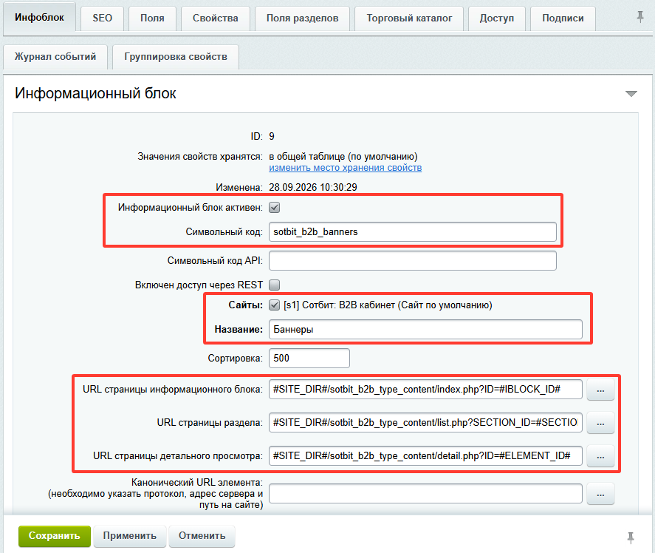The width and height of the screenshot is (655, 553).
Task: Select the ID value 9
Action: tap(272, 136)
